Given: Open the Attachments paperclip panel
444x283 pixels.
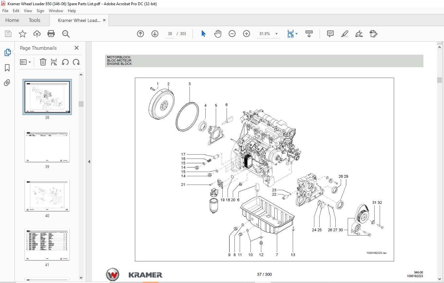Looking at the screenshot, I should pyautogui.click(x=7, y=83).
